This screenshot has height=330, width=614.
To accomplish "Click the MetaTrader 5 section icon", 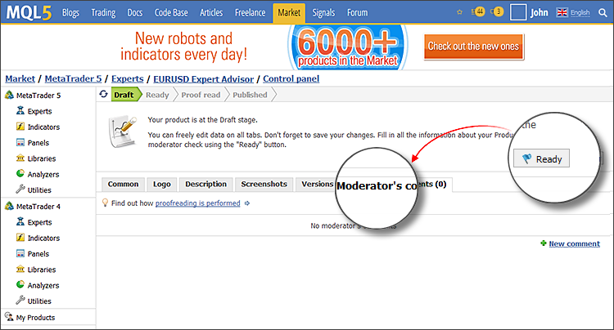I will pos(9,95).
